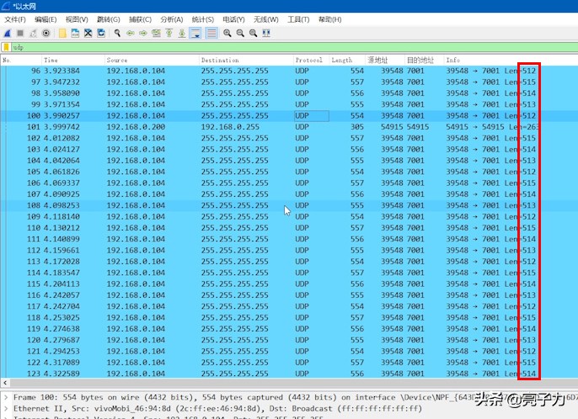Go to the previous packet with the left arrow
Viewport: 578px width, 419px height.
click(131, 33)
